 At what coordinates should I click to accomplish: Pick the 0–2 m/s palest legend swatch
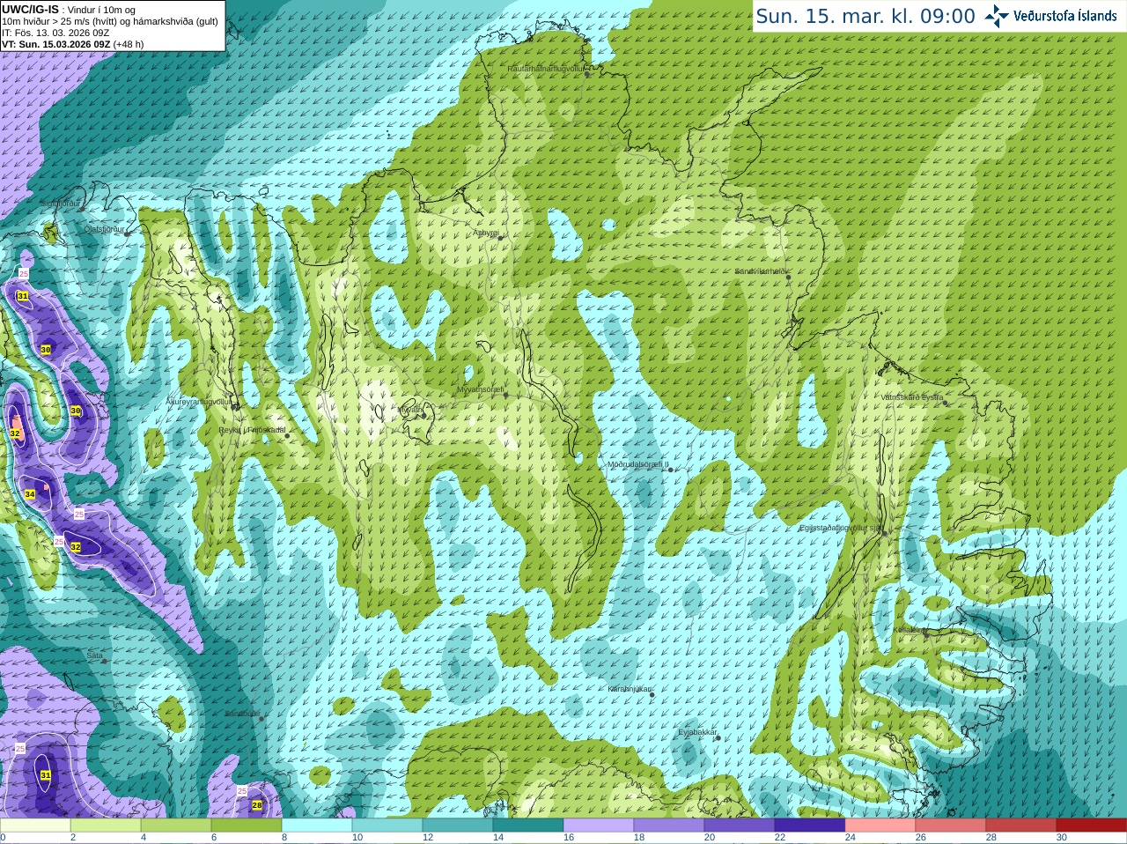pyautogui.click(x=35, y=825)
